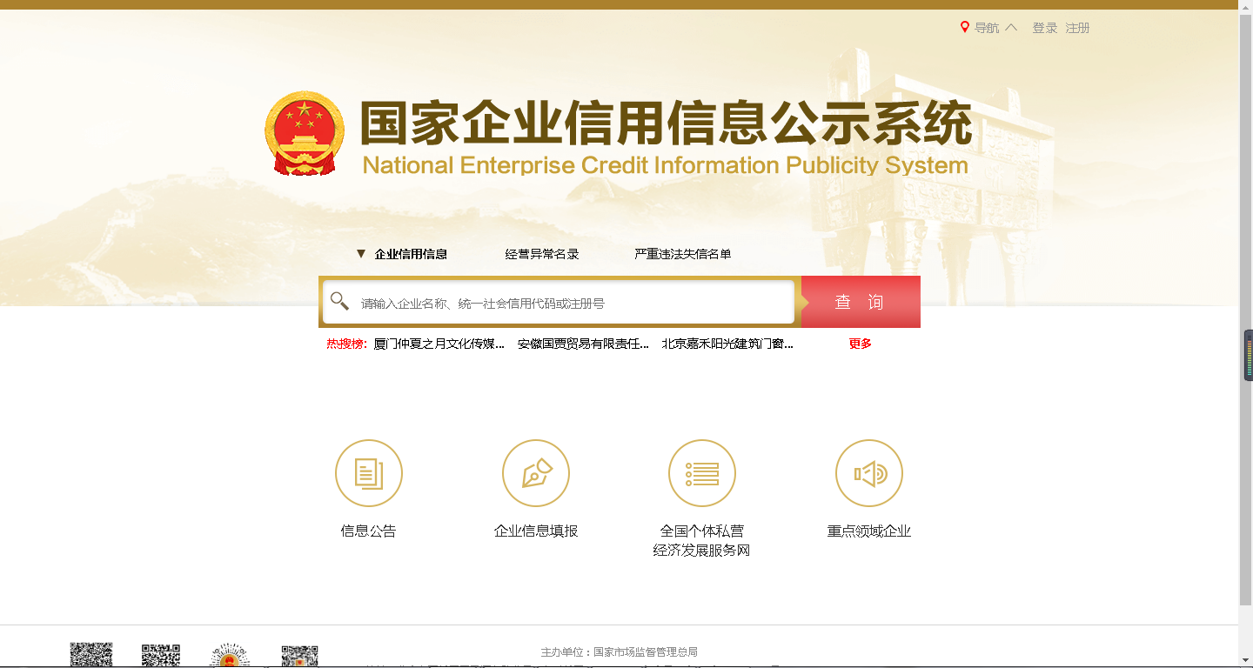
Task: Open the 企业信息填报 pen icon
Action: [x=536, y=473]
